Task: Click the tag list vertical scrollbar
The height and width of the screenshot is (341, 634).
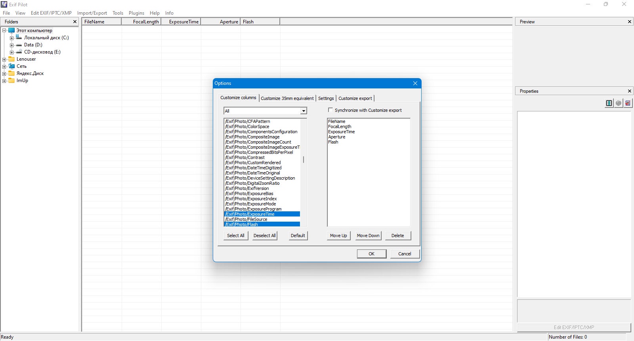Action: (304, 172)
